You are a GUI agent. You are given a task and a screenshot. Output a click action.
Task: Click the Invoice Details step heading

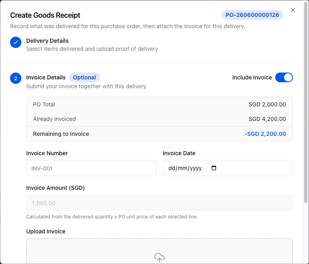[x=46, y=77]
